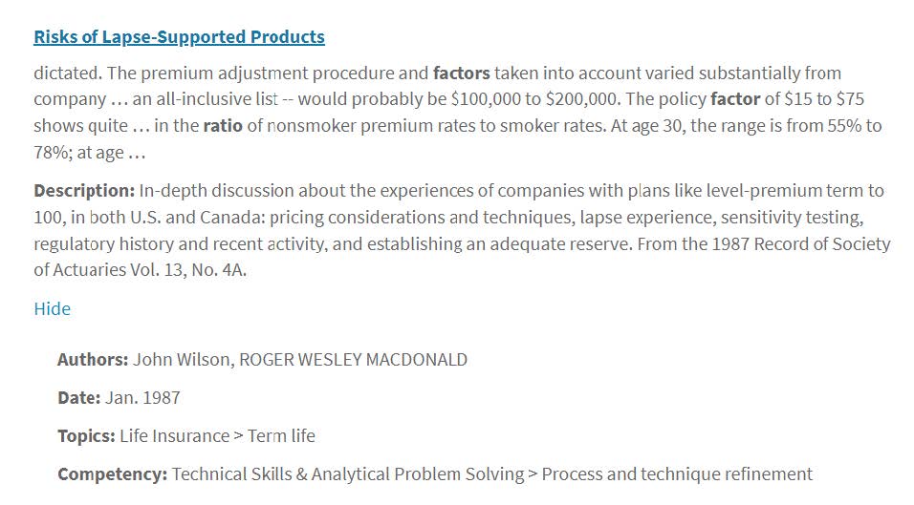Choose the Life Insurance topic

click(x=174, y=435)
